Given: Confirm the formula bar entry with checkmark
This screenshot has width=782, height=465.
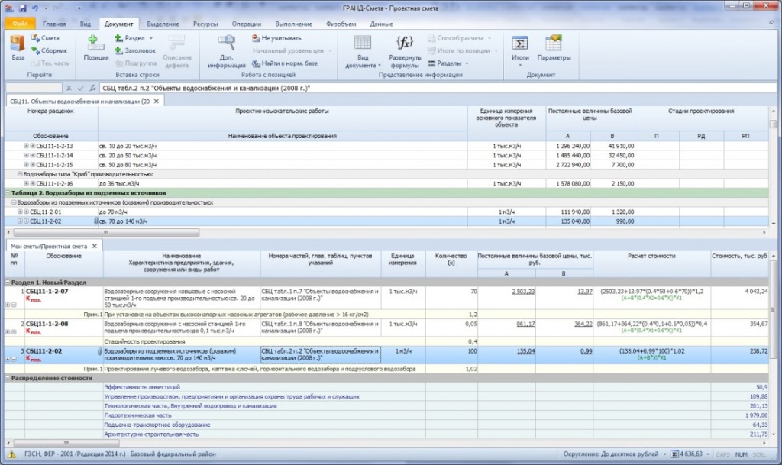Looking at the screenshot, I should [80, 89].
